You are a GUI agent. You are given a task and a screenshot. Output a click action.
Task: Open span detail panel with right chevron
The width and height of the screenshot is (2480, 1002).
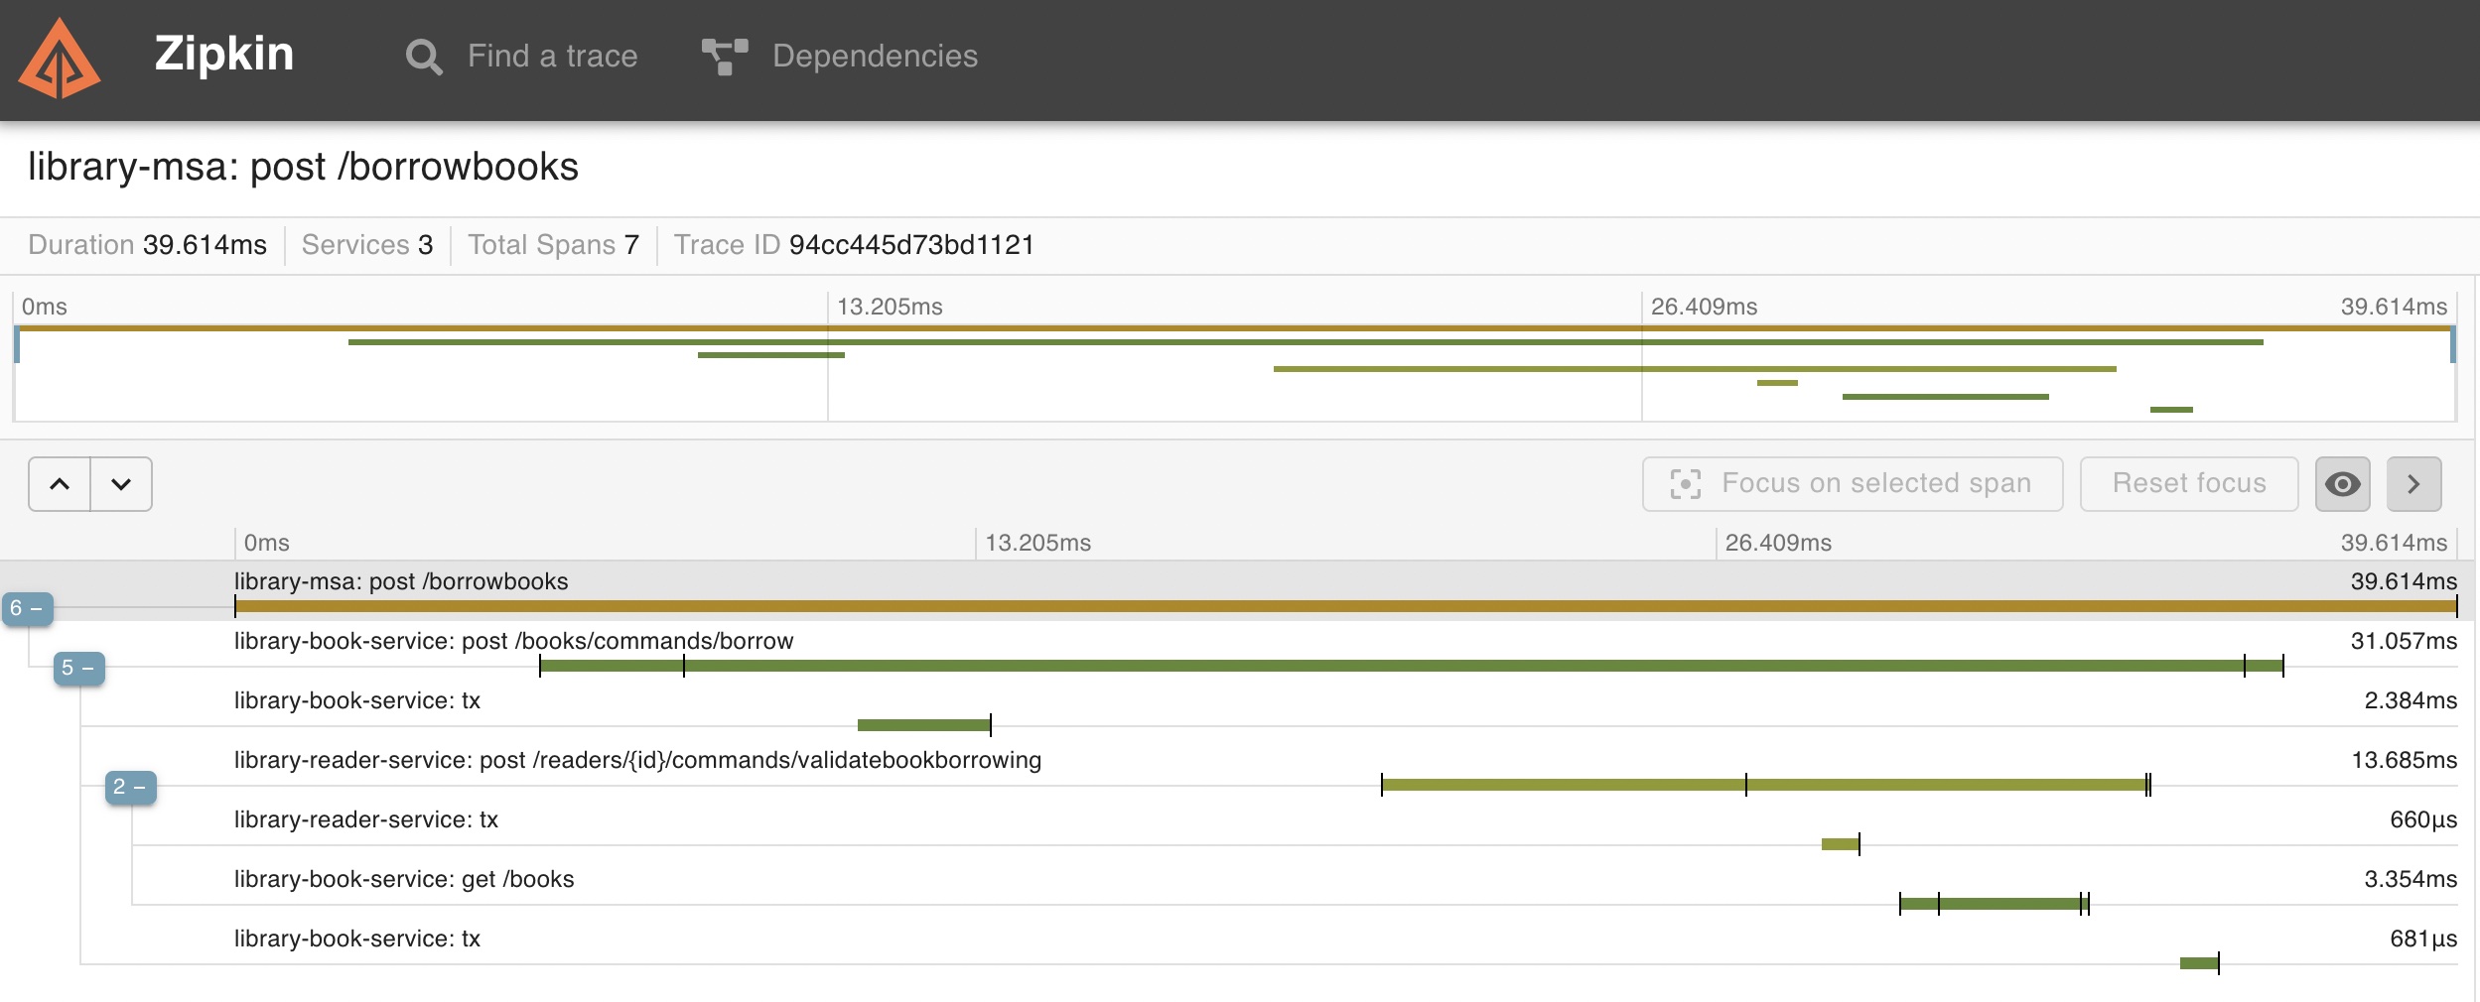(2413, 484)
